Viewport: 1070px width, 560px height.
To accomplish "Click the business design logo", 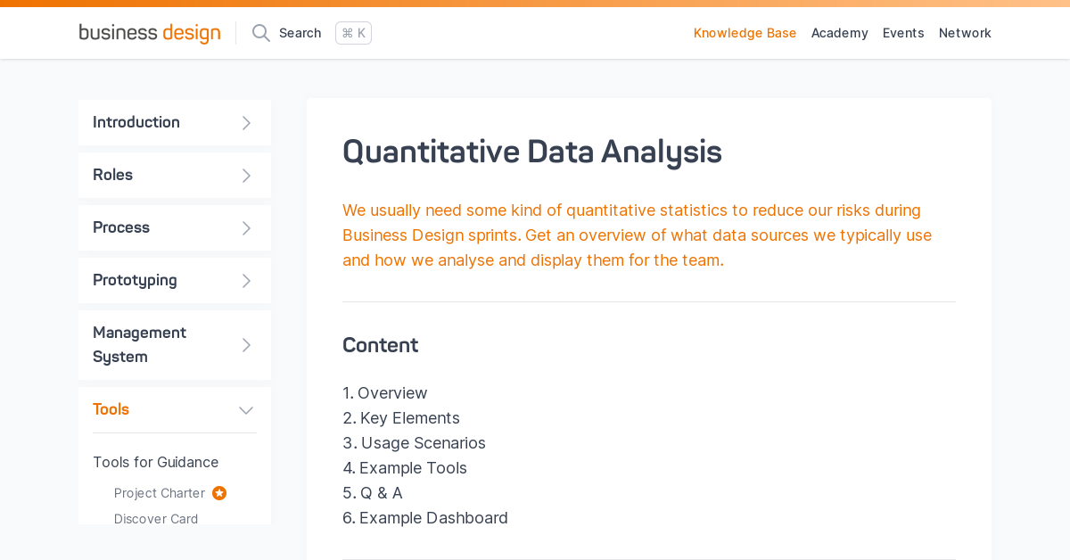I will tap(149, 32).
